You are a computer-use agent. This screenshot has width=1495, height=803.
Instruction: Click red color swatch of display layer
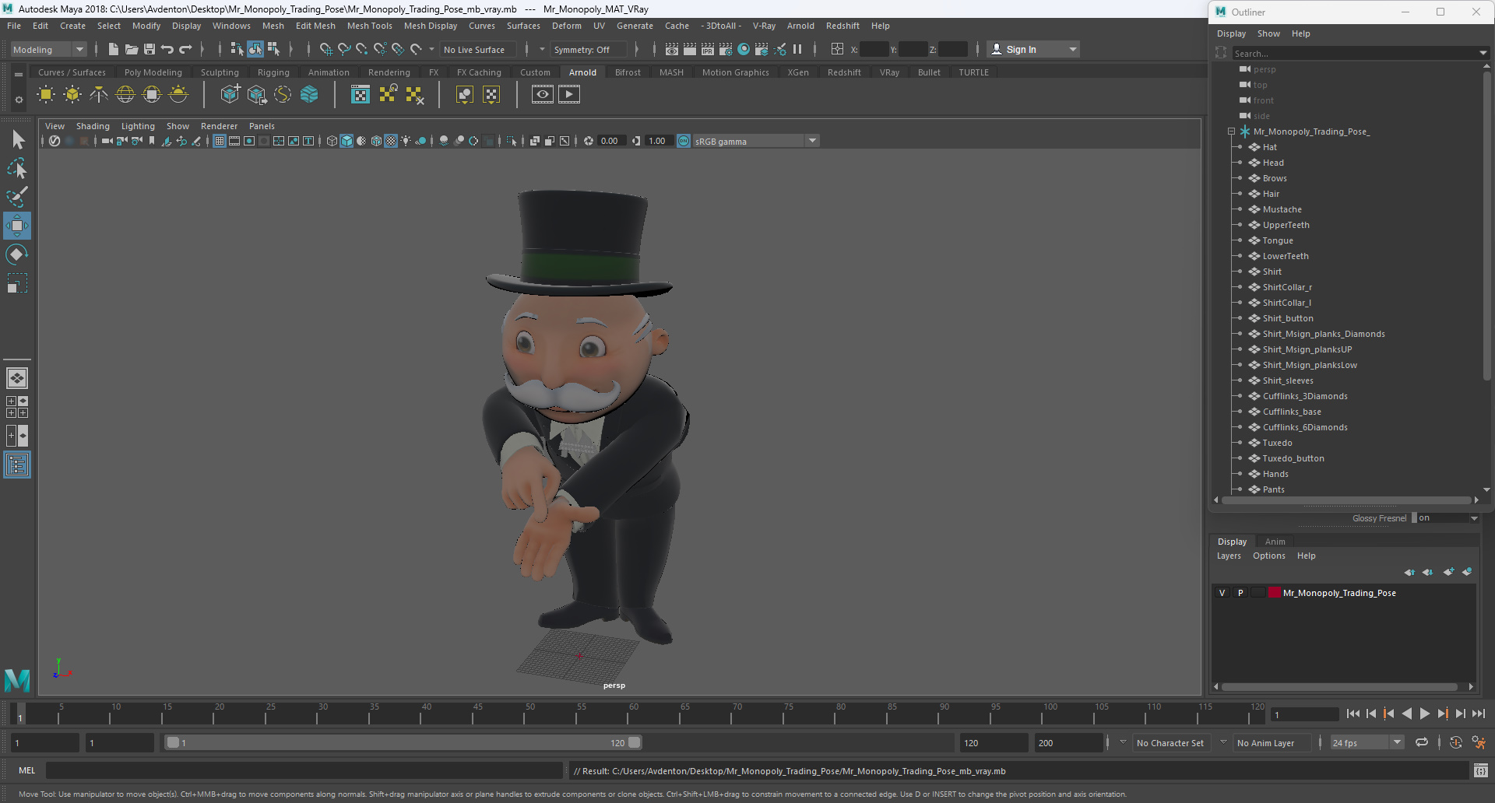click(1275, 593)
